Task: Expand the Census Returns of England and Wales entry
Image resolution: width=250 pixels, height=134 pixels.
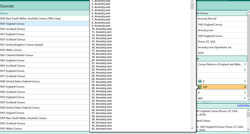Action: point(245,64)
